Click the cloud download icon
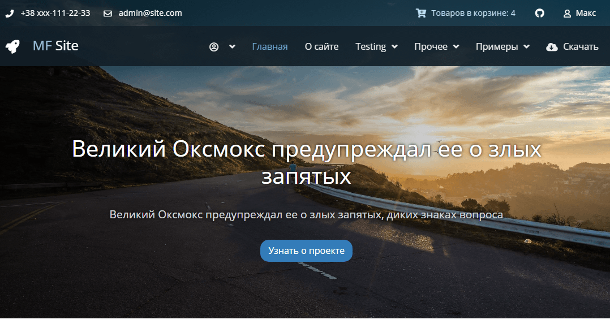 coord(552,47)
